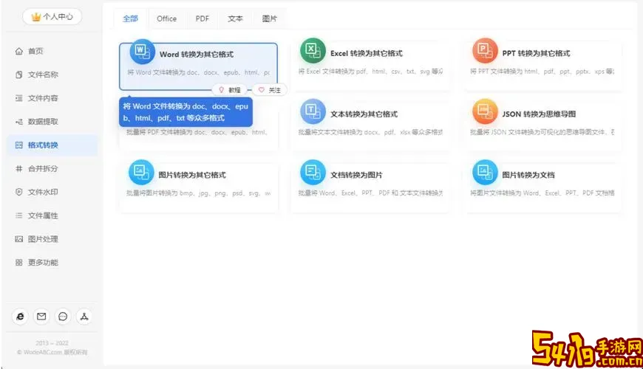
Task: Click the convert icon beside 格式转换
Action: [x=19, y=145]
